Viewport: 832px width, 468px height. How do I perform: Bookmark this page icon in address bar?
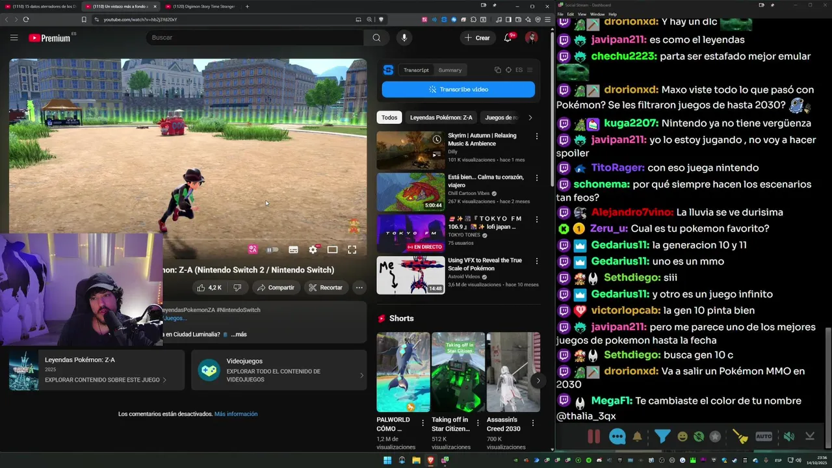[x=84, y=19]
